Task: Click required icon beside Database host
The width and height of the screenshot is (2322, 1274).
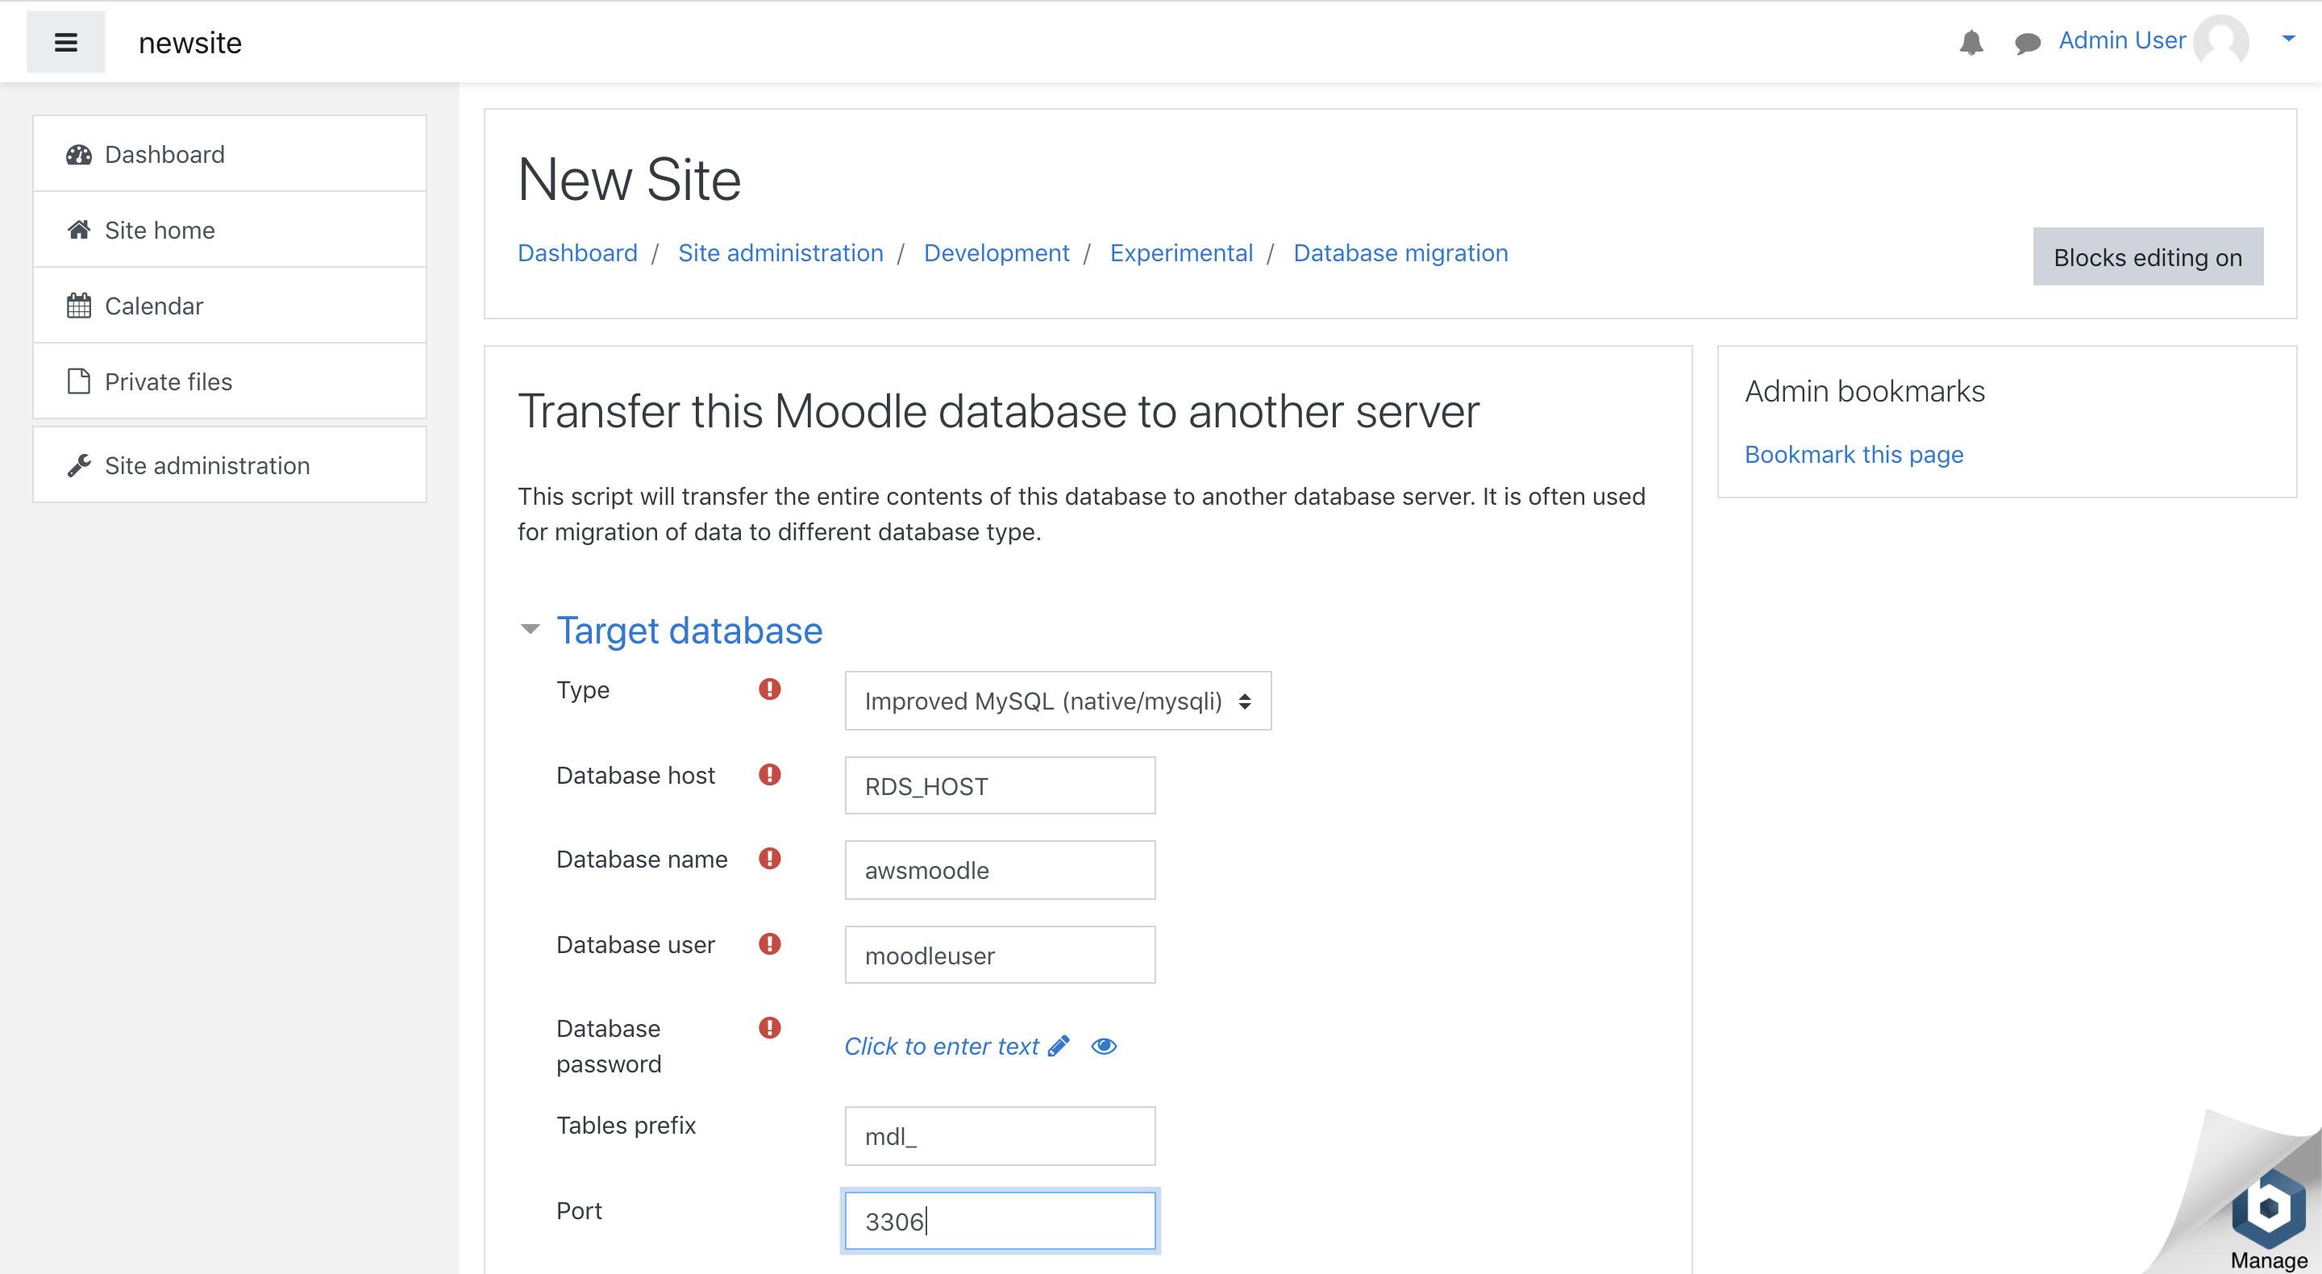Action: point(769,775)
